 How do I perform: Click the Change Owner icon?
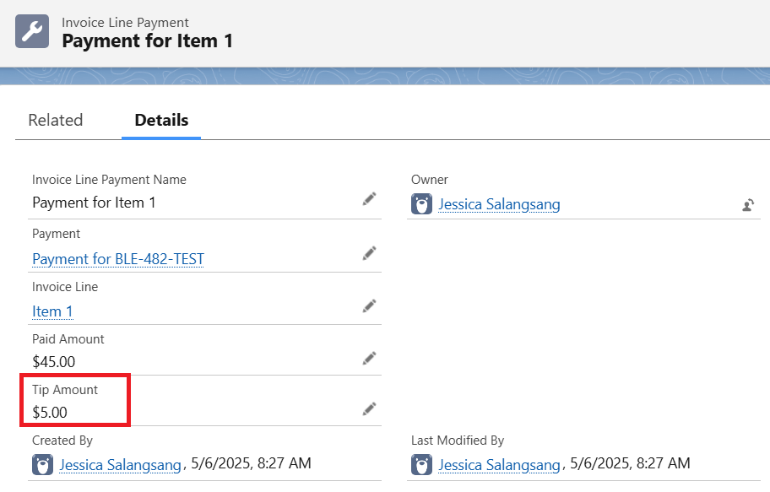tap(747, 204)
